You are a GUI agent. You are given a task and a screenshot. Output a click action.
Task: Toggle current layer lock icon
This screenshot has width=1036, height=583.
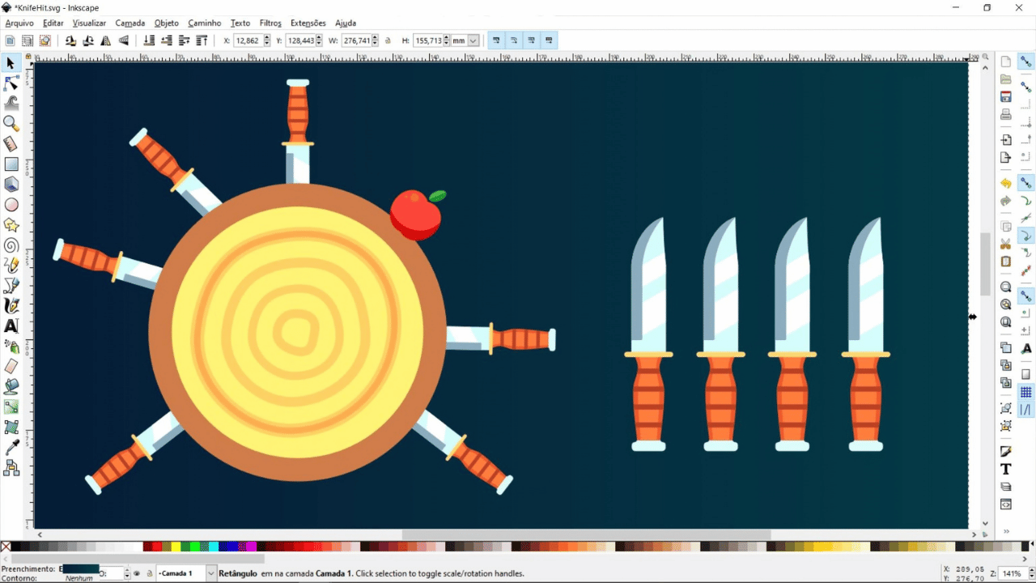coord(148,573)
